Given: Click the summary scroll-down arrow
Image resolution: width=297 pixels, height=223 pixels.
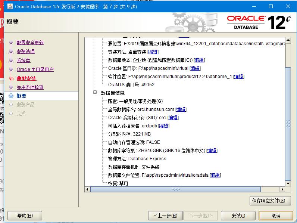Looking at the screenshot, I should [288, 183].
